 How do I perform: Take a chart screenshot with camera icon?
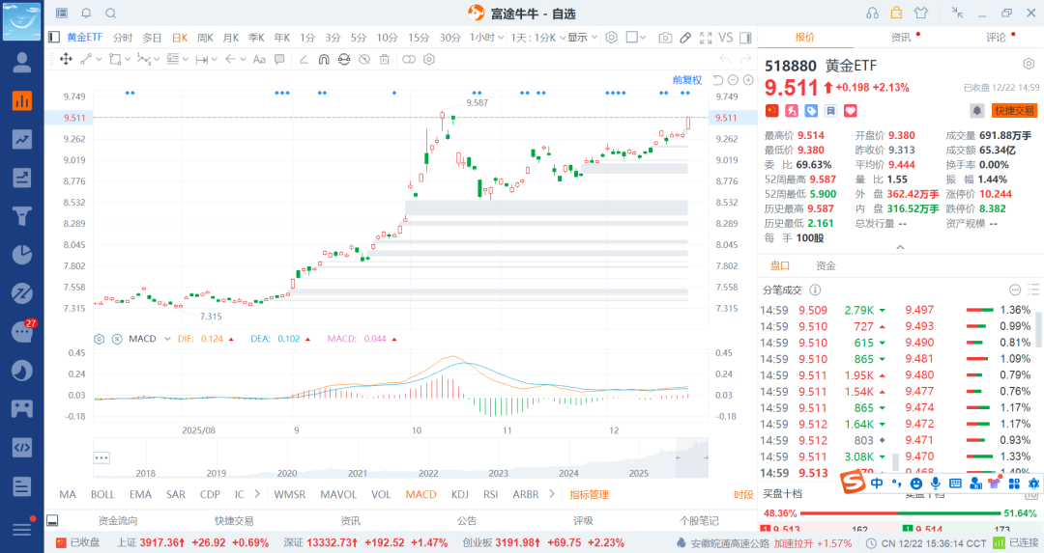[664, 38]
